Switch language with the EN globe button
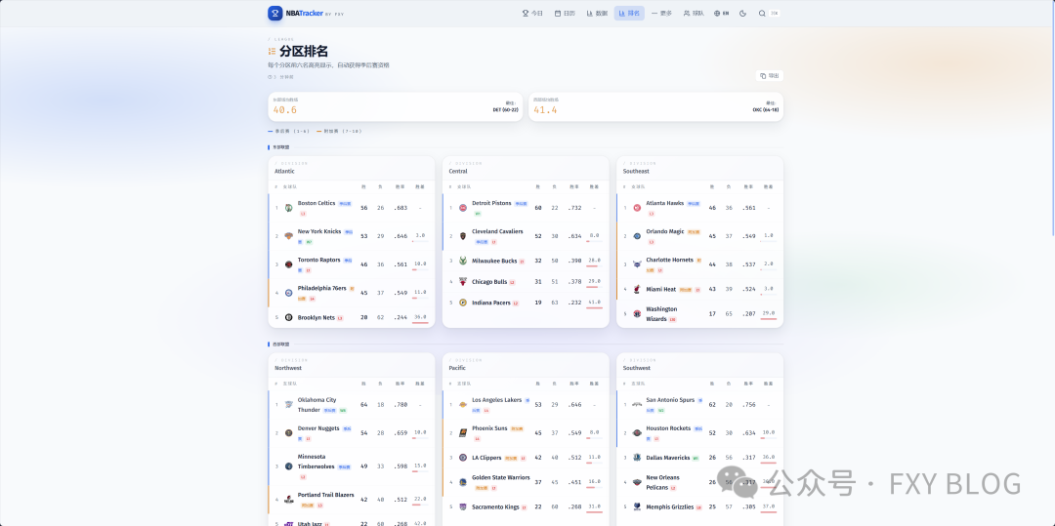Viewport: 1055px width, 526px height. 721,14
